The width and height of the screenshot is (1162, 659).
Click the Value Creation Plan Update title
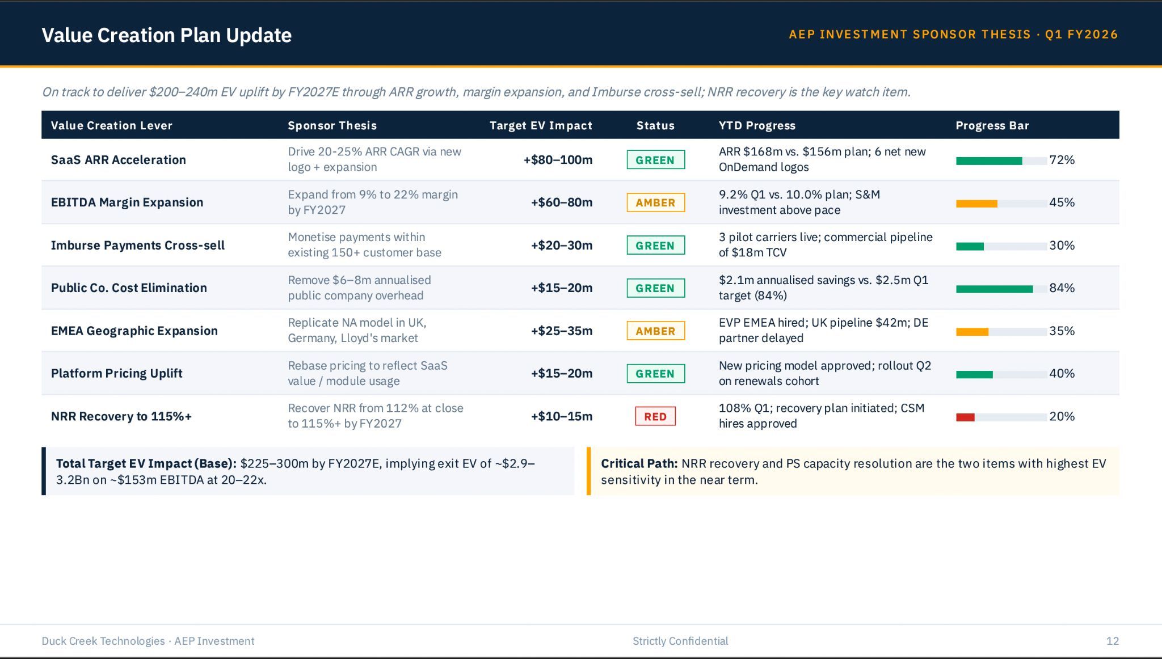point(167,35)
